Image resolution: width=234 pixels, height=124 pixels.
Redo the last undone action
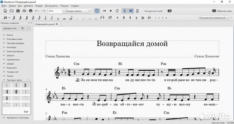point(44,11)
